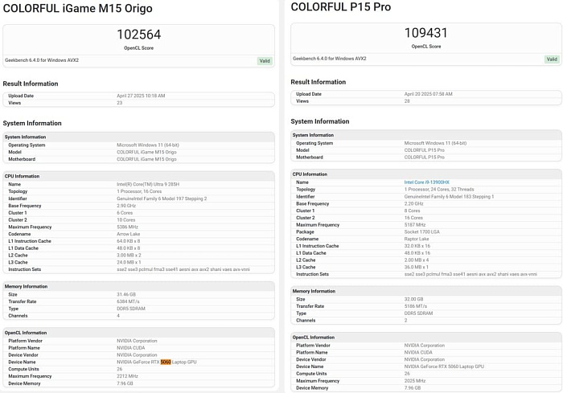The image size is (563, 393).
Task: Click the 'COLORFUL P15 Pro' page heading
Action: point(341,6)
